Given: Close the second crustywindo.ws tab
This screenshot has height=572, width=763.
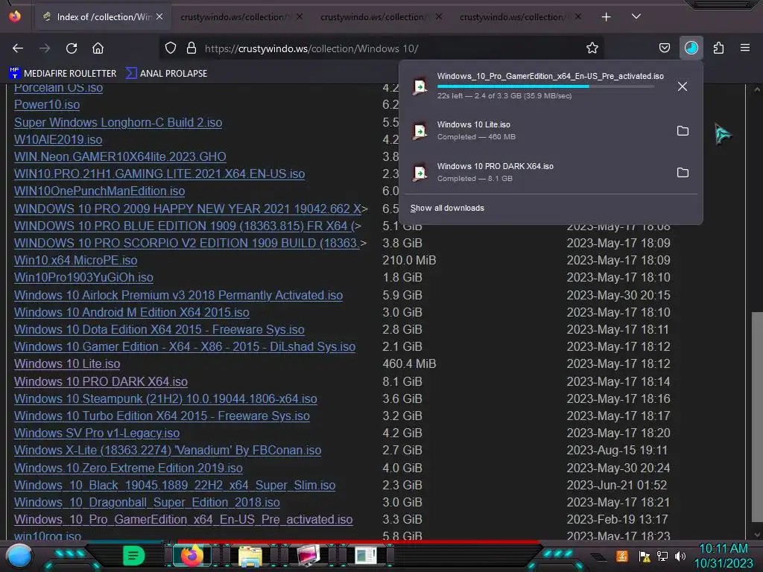Looking at the screenshot, I should coord(300,17).
